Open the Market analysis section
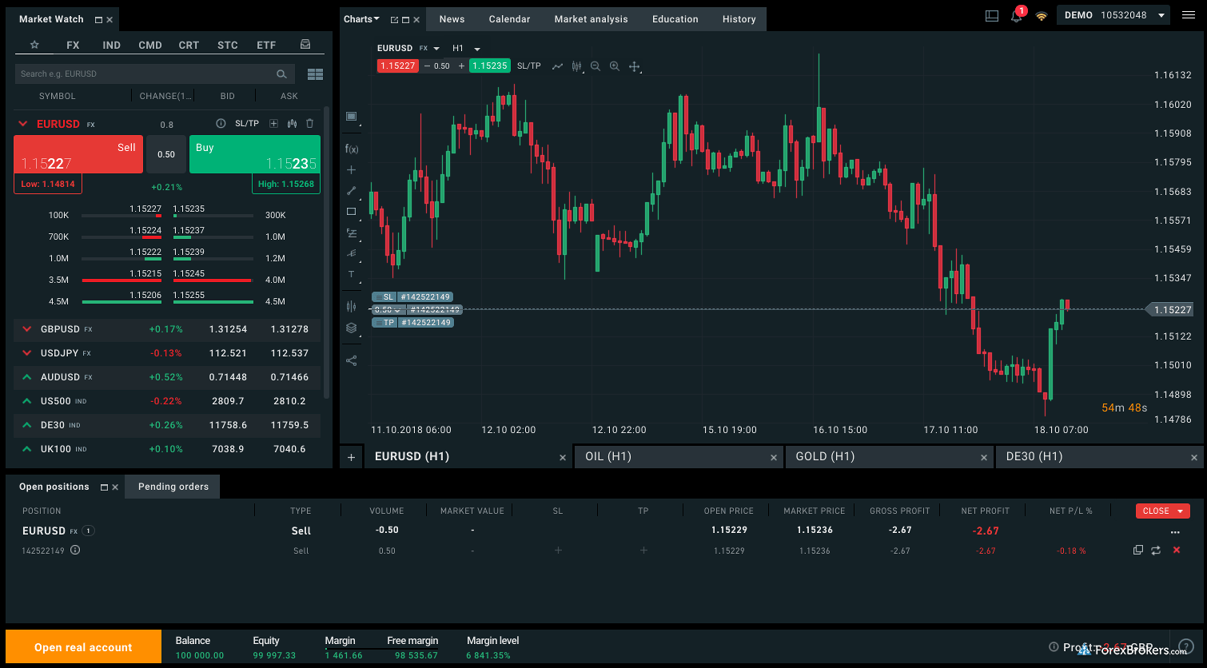 (x=591, y=18)
